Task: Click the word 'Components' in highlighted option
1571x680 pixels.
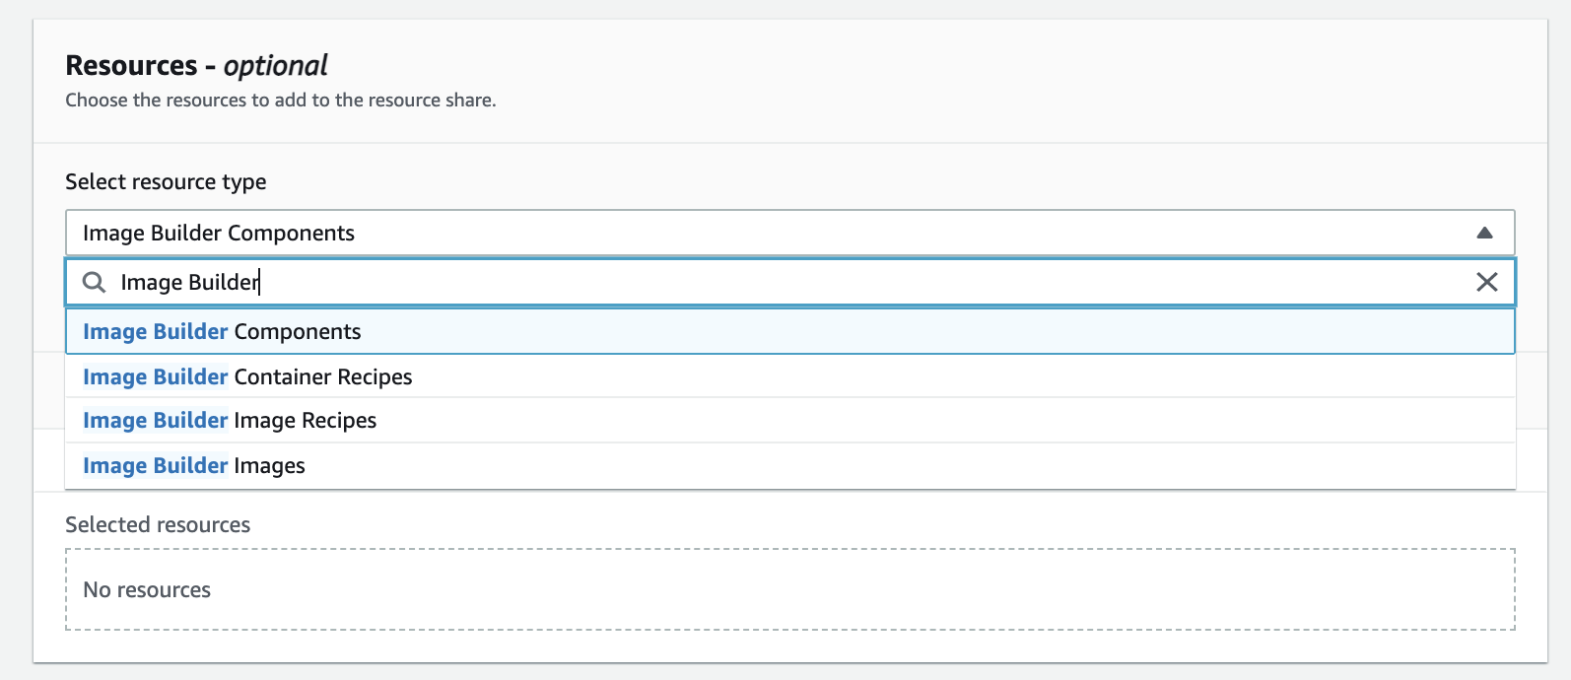Action: coord(298,332)
